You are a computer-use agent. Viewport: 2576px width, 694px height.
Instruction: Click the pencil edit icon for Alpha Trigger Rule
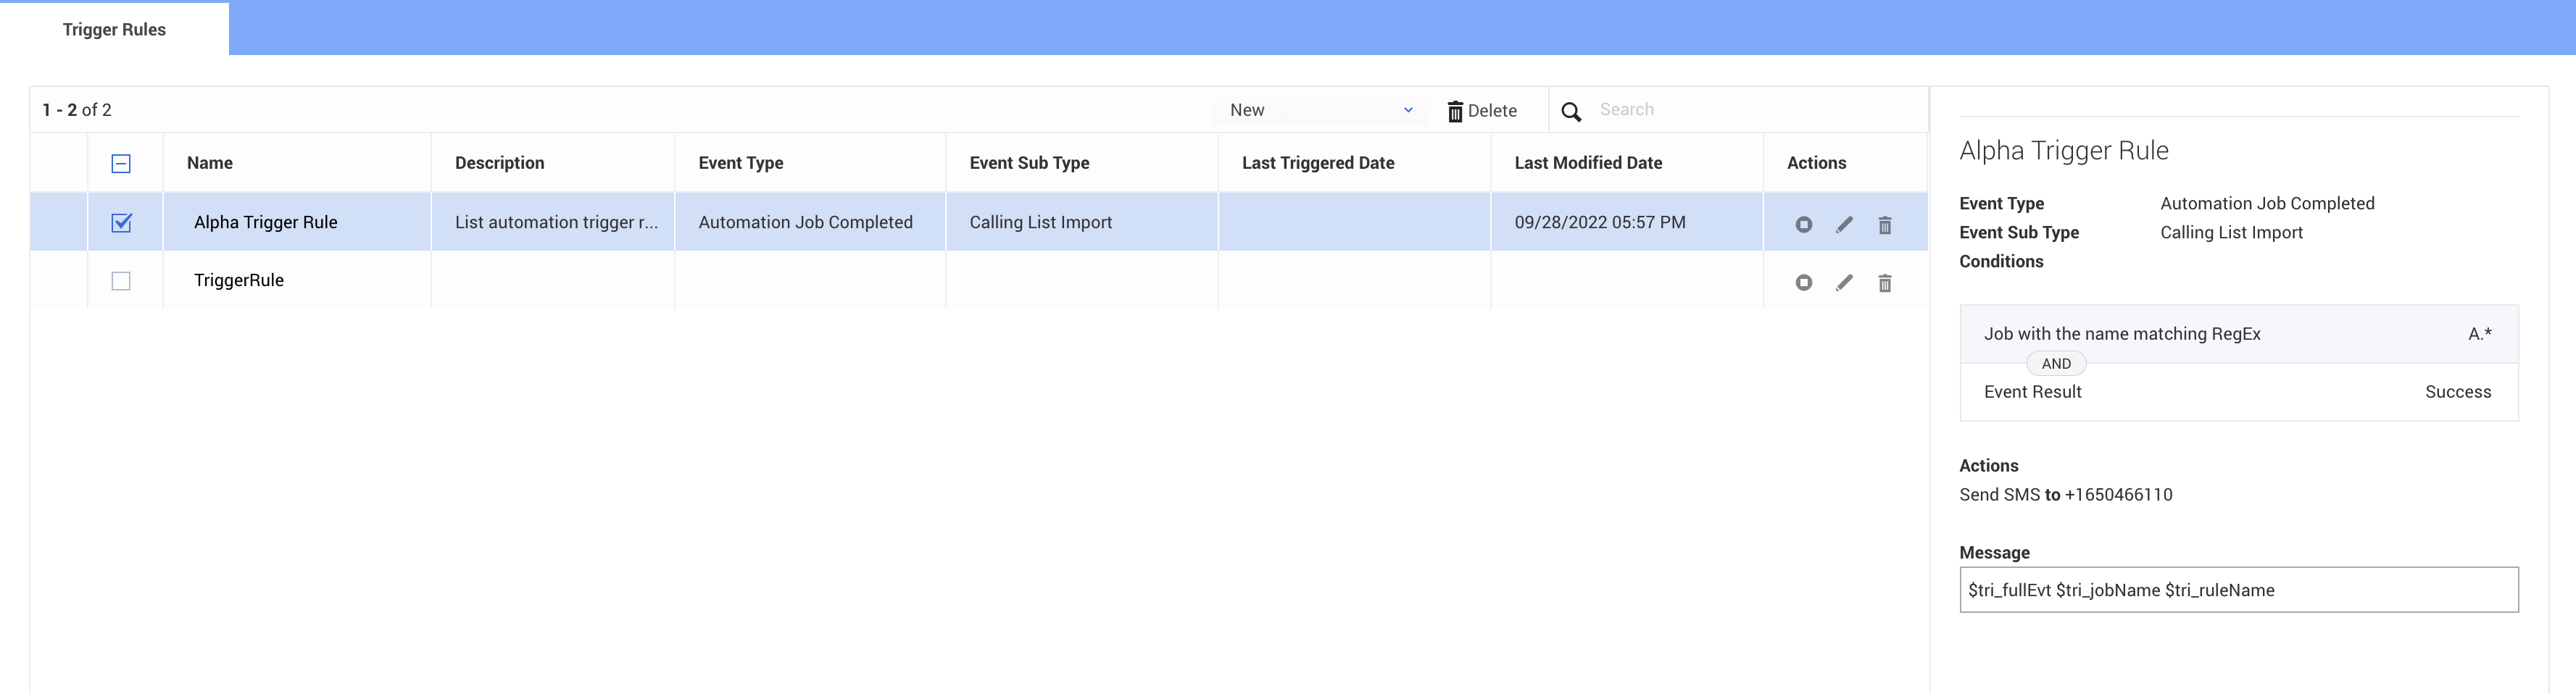[x=1844, y=224]
